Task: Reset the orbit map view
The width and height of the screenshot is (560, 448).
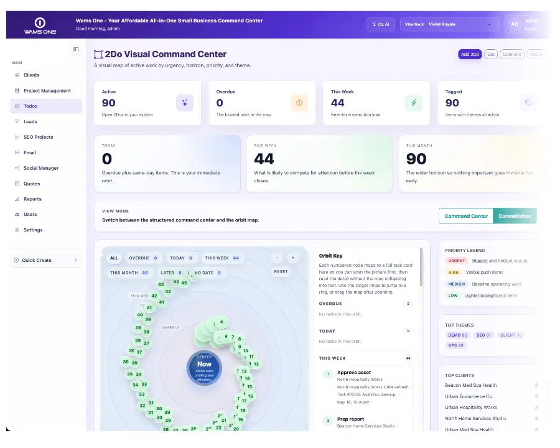Action: 281,271
